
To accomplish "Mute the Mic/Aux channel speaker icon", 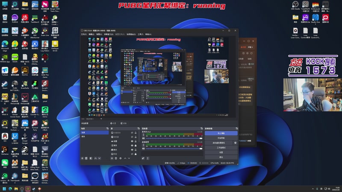I will pyautogui.click(x=143, y=138).
